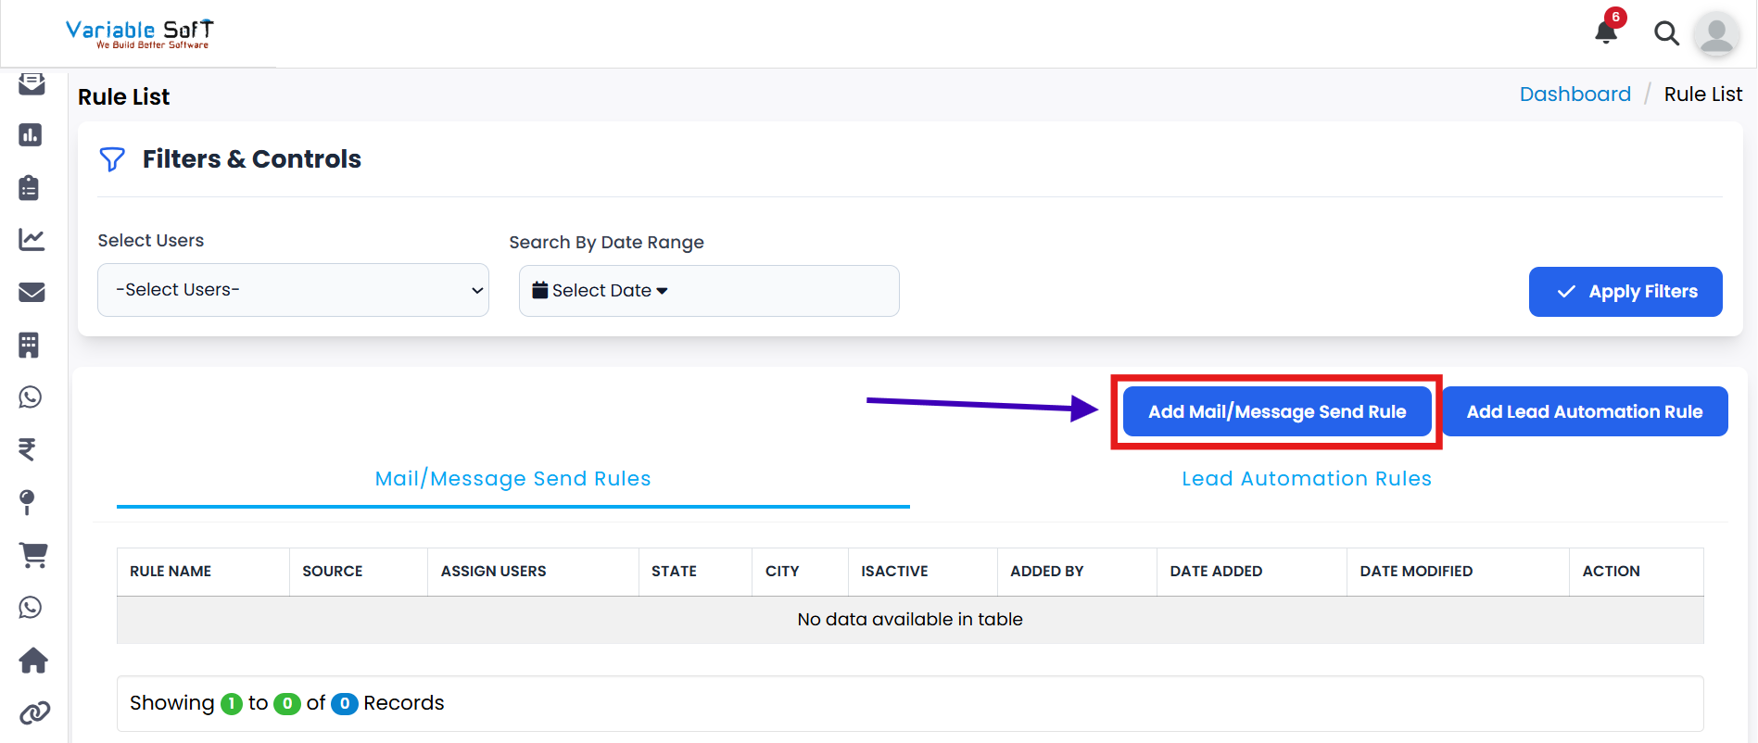
Task: Click the Search By Date Range label
Action: point(607,243)
